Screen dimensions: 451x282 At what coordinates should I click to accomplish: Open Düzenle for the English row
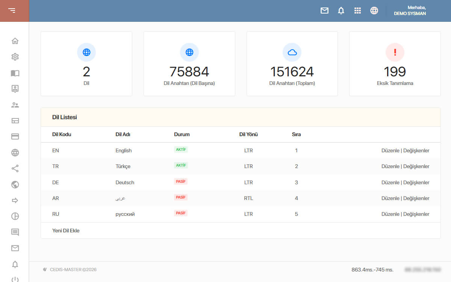pyautogui.click(x=390, y=150)
